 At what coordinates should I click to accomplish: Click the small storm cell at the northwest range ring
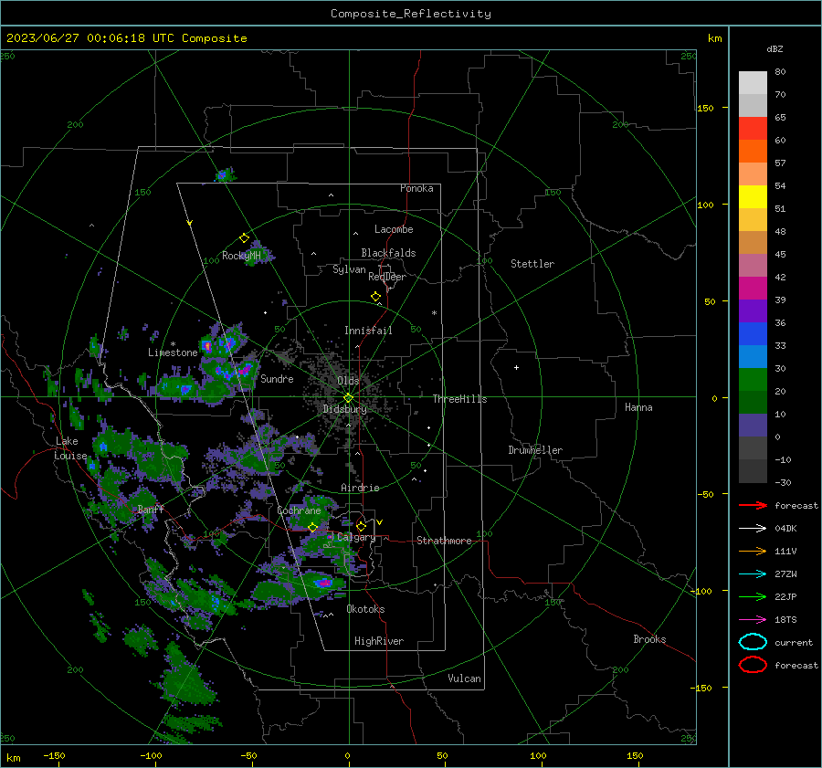225,174
